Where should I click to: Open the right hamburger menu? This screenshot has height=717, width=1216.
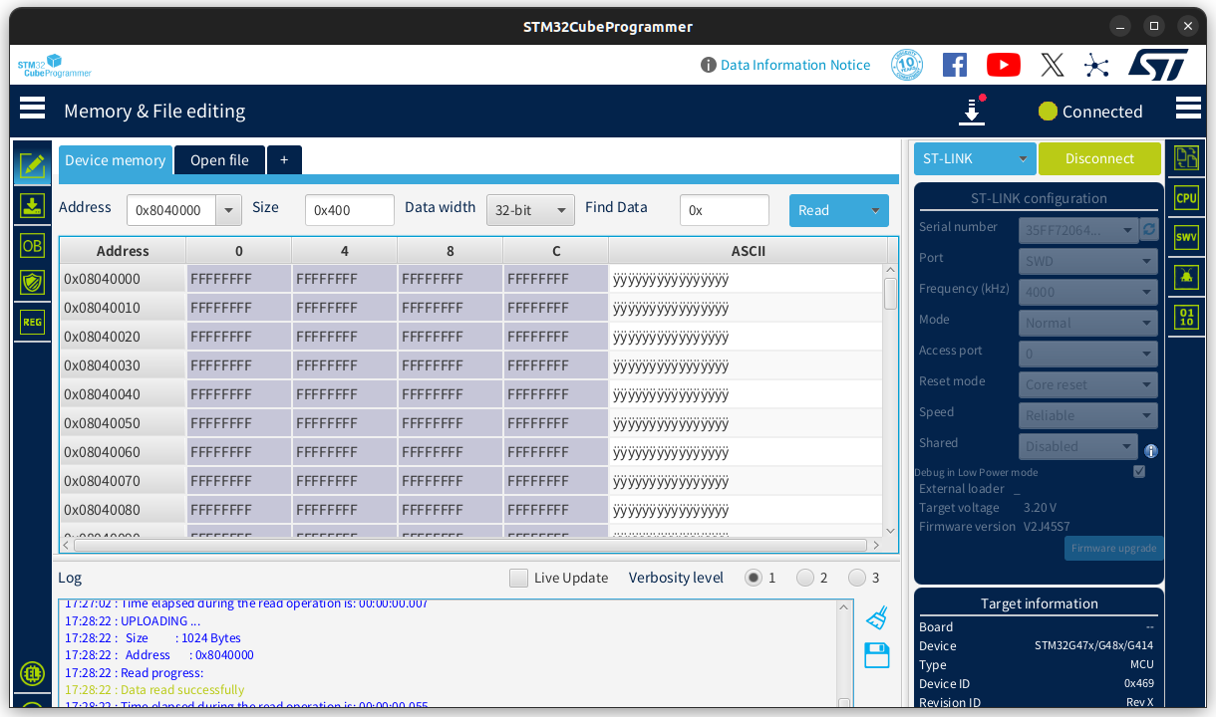(x=1188, y=108)
